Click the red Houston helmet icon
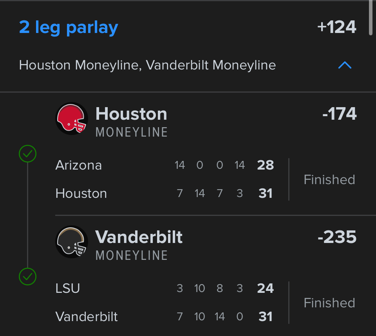Screen dimensions: 376x336 (72, 119)
